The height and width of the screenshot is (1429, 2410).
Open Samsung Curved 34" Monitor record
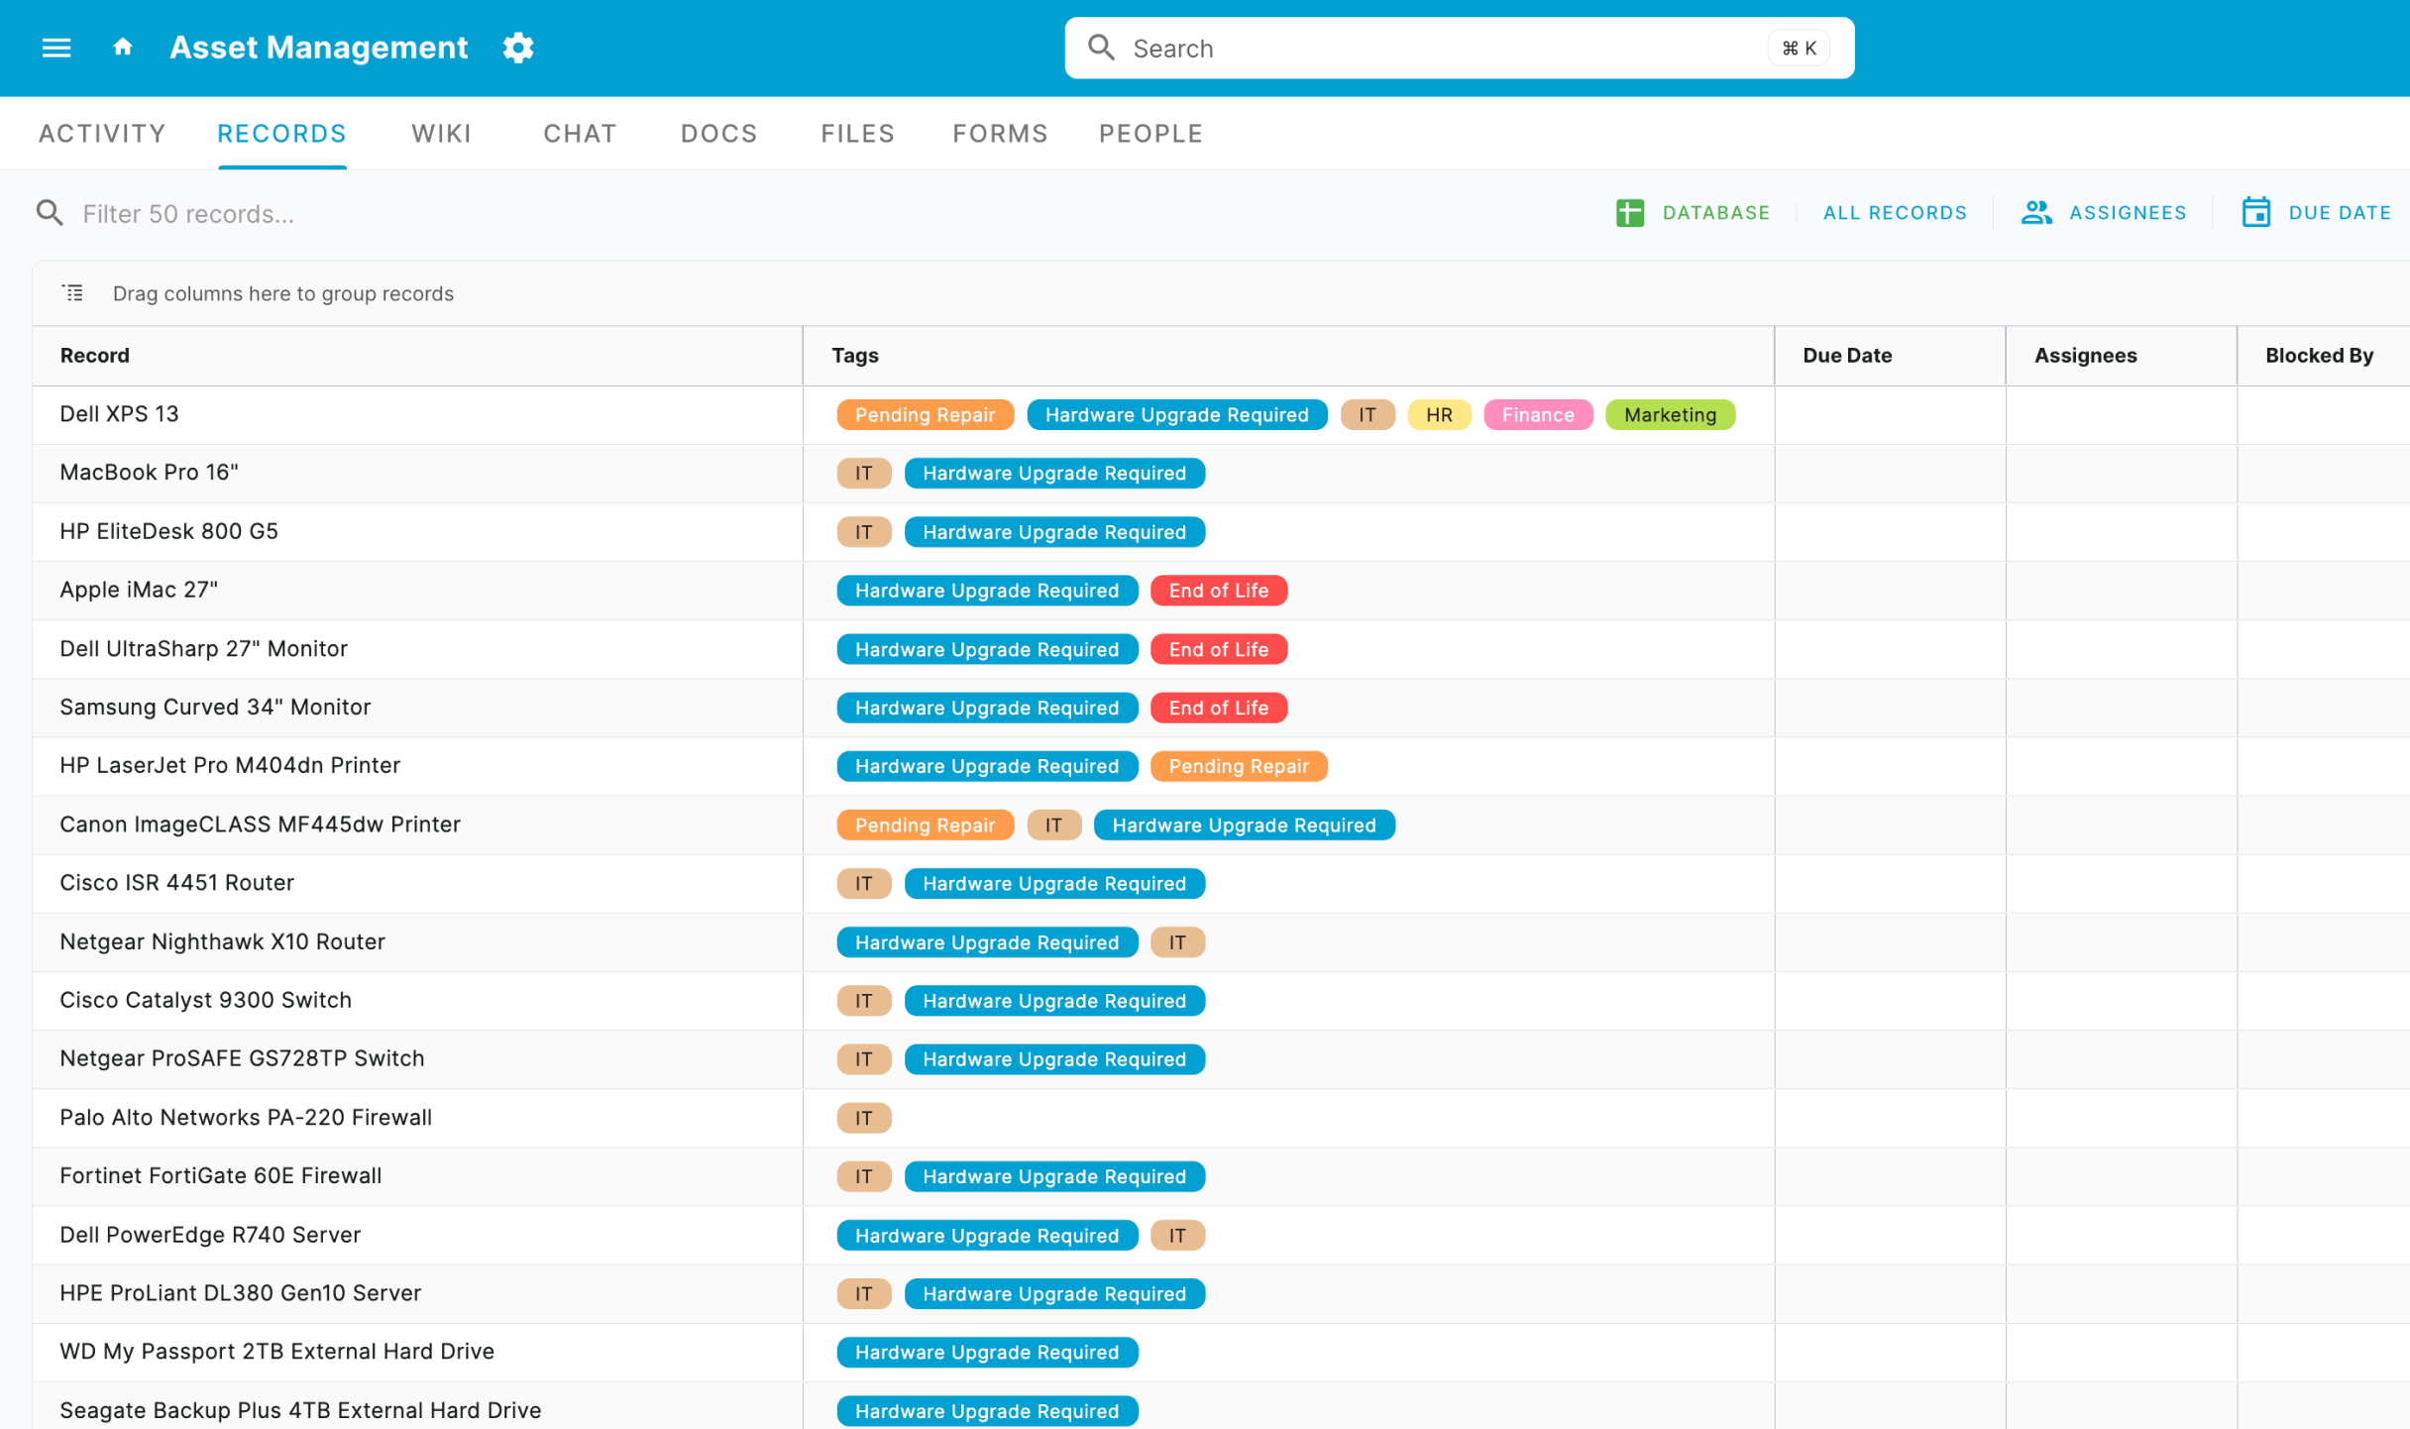(215, 707)
